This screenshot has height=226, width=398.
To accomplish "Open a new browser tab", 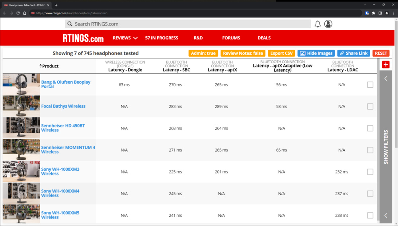I will 56,5.
